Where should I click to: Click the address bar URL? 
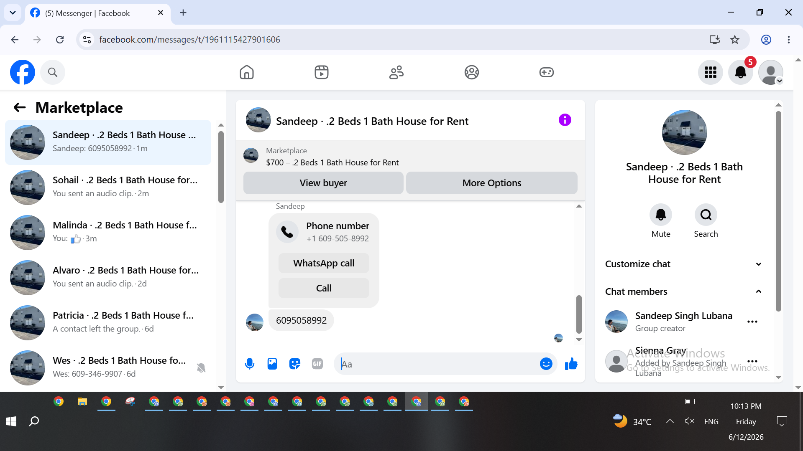(189, 40)
